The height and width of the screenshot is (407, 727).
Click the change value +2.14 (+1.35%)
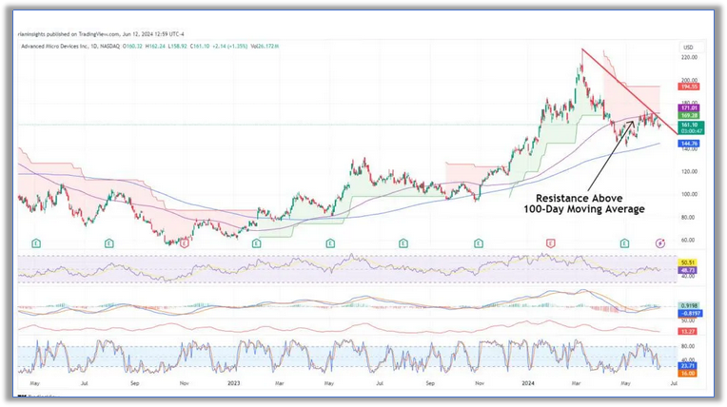tap(230, 47)
